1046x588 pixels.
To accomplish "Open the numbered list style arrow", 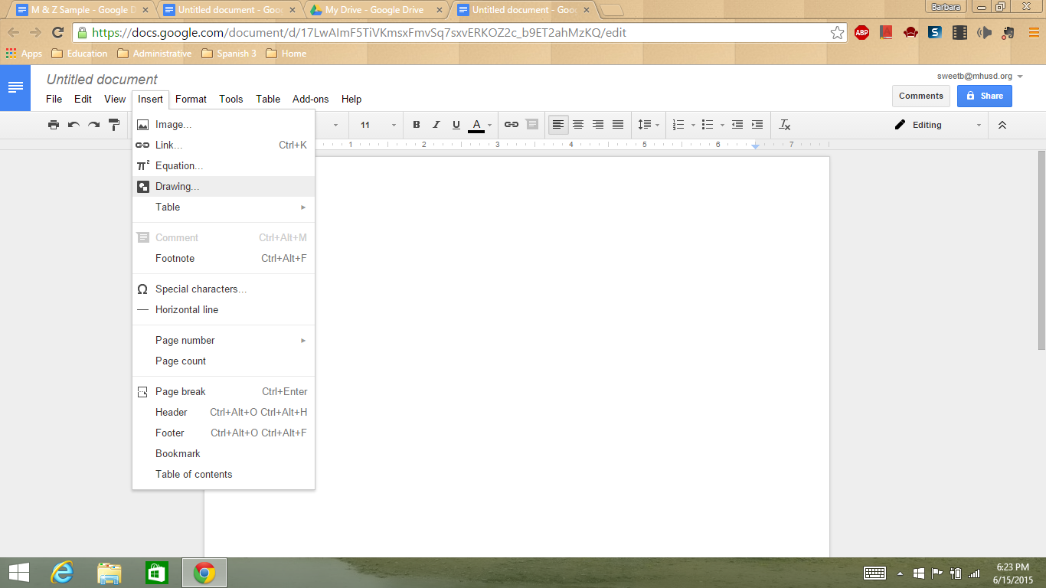I will pyautogui.click(x=693, y=125).
